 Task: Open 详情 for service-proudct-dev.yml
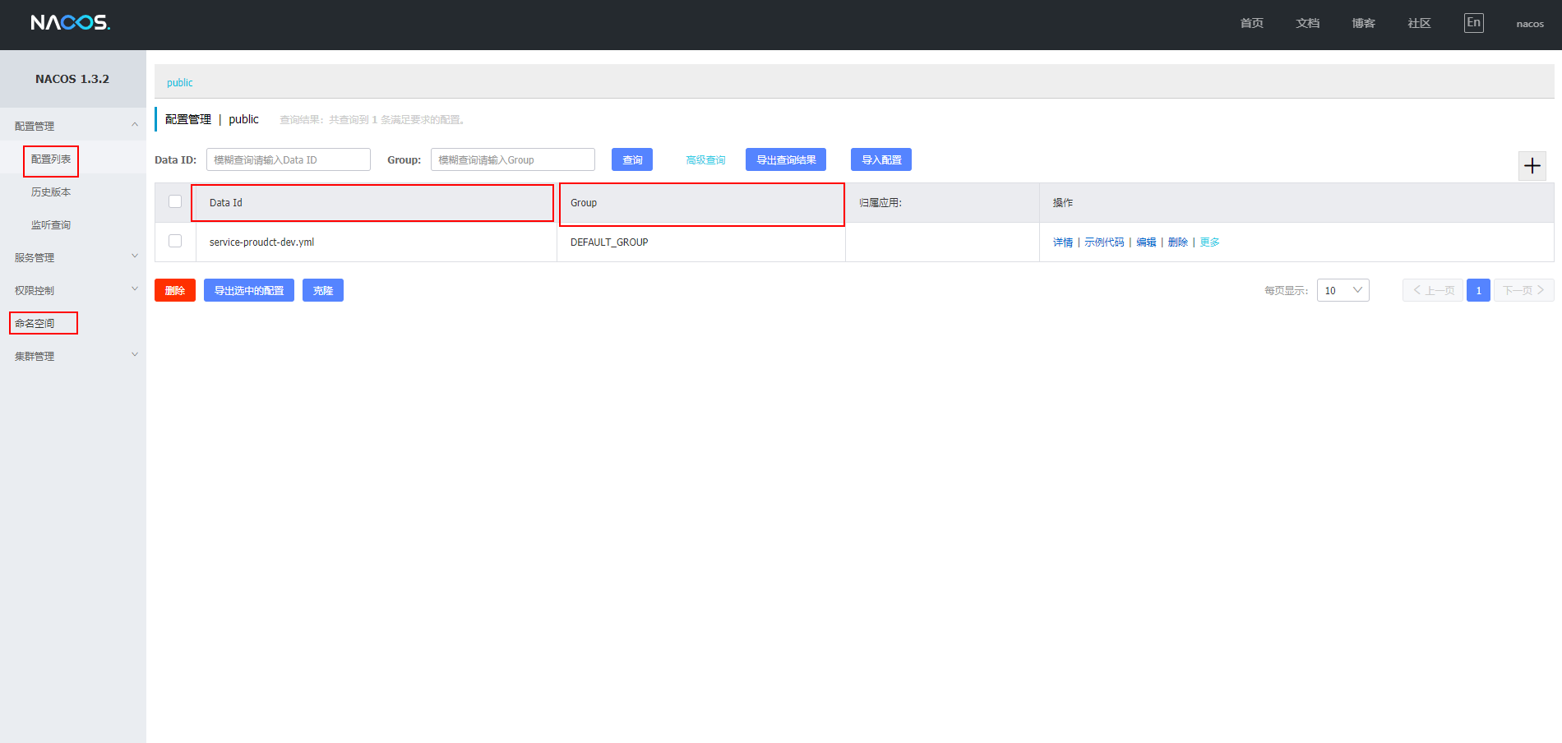coord(1063,242)
